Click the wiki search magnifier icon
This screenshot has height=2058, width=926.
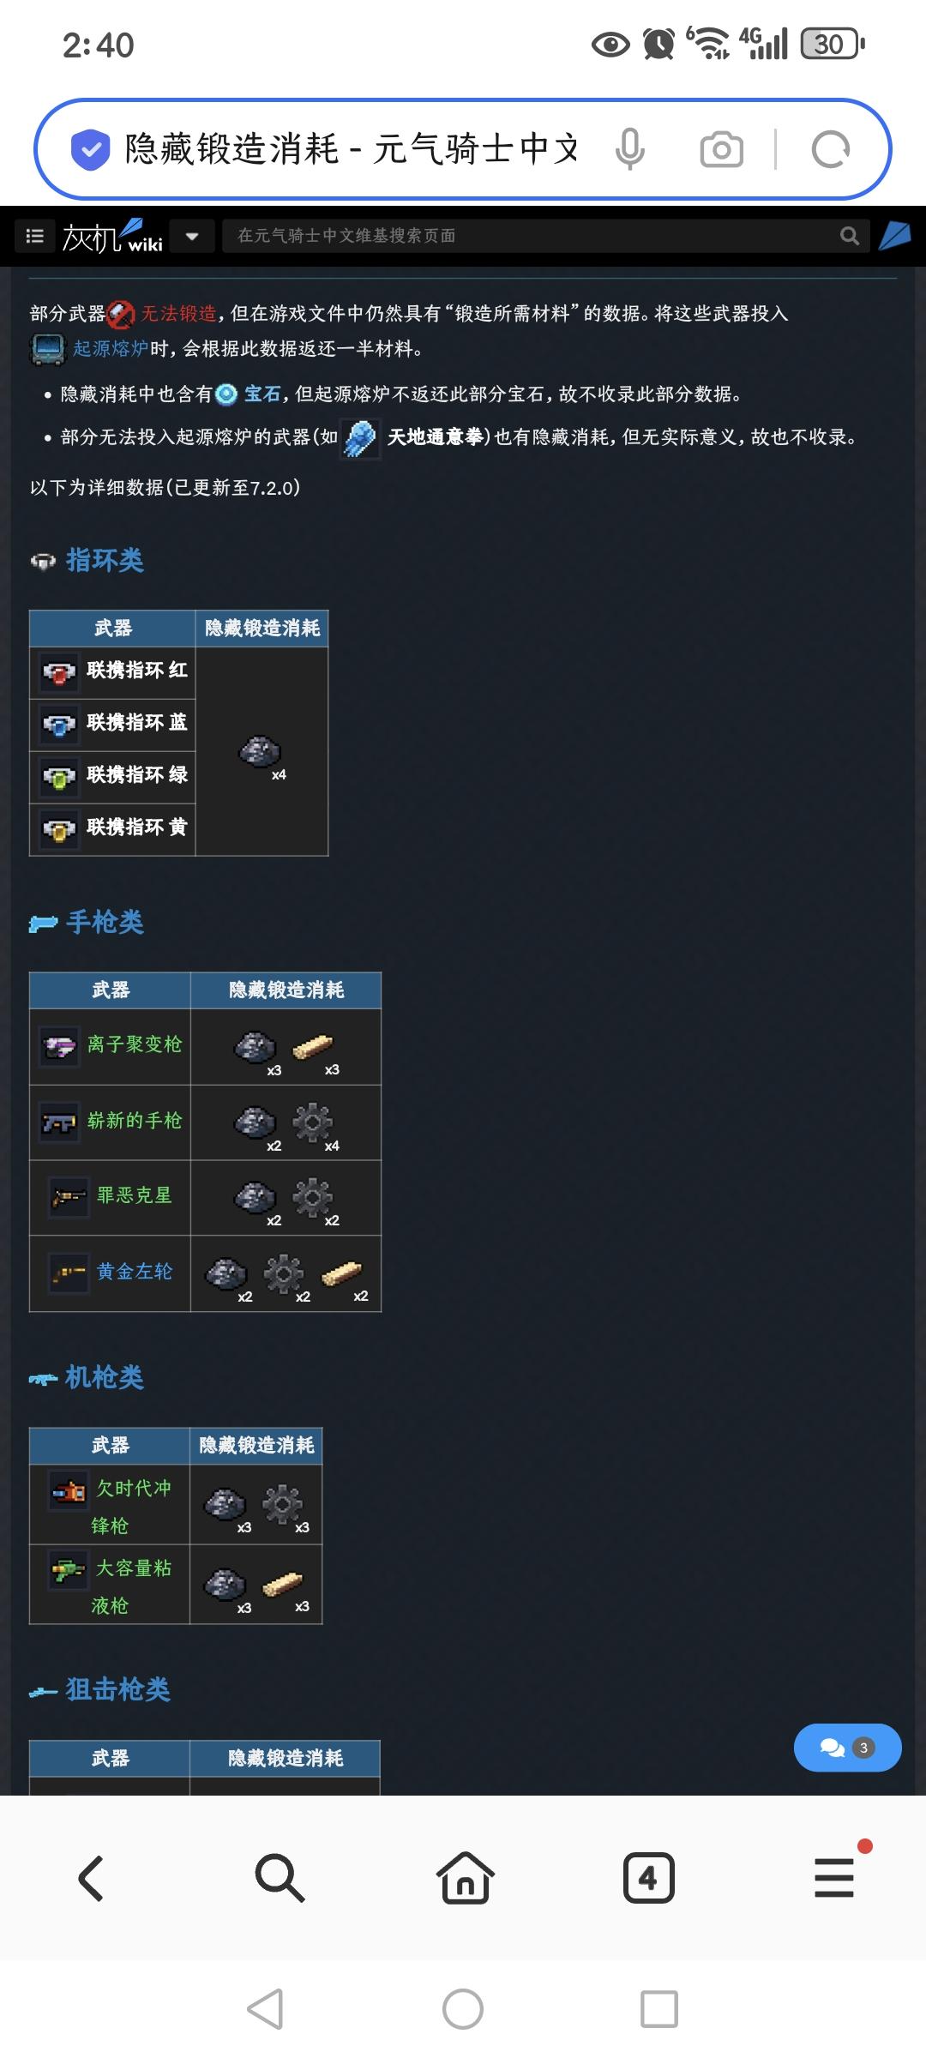(849, 236)
